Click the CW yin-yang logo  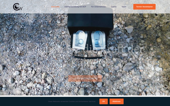pyautogui.click(x=18, y=7)
